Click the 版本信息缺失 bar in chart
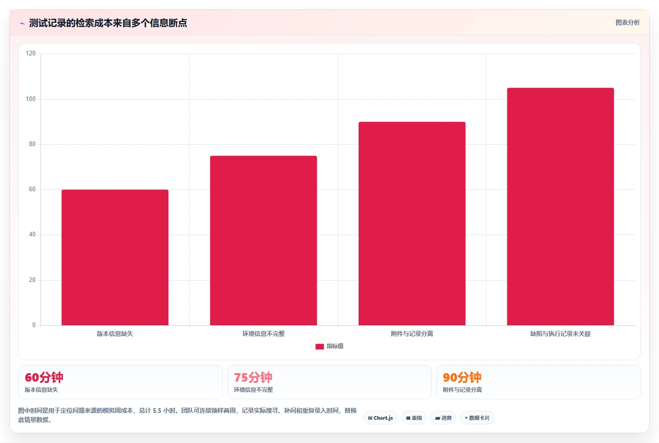Viewport: 659px width, 443px height. click(x=115, y=257)
